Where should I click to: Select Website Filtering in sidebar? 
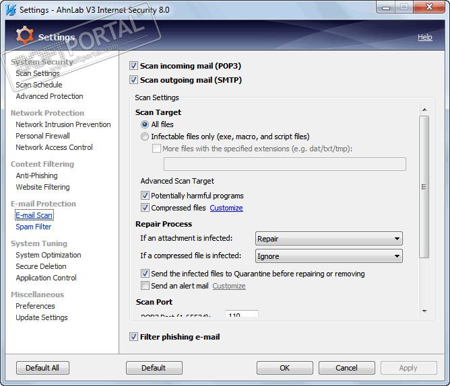(42, 187)
